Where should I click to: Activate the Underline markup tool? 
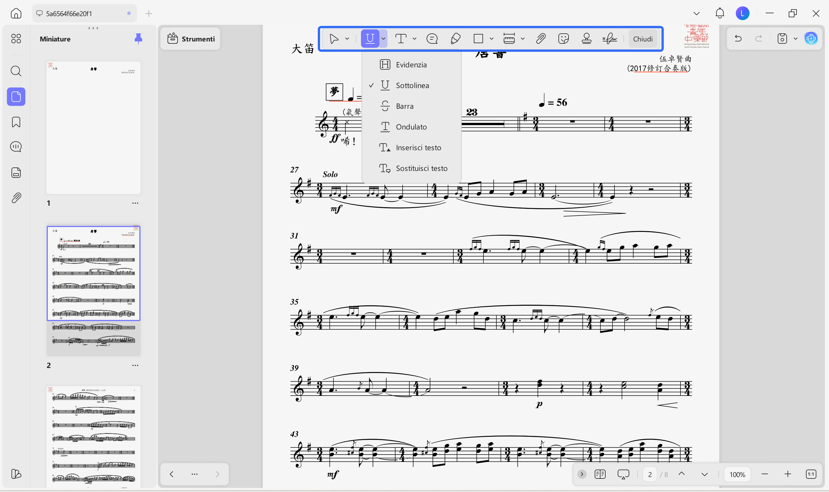(370, 39)
